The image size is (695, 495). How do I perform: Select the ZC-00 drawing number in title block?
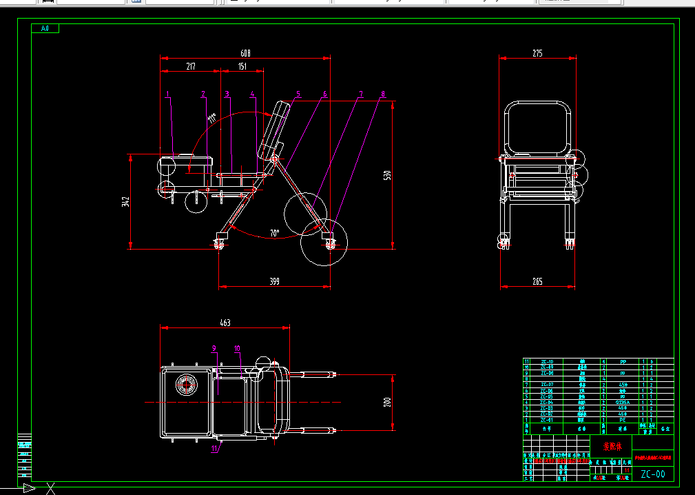(x=653, y=474)
